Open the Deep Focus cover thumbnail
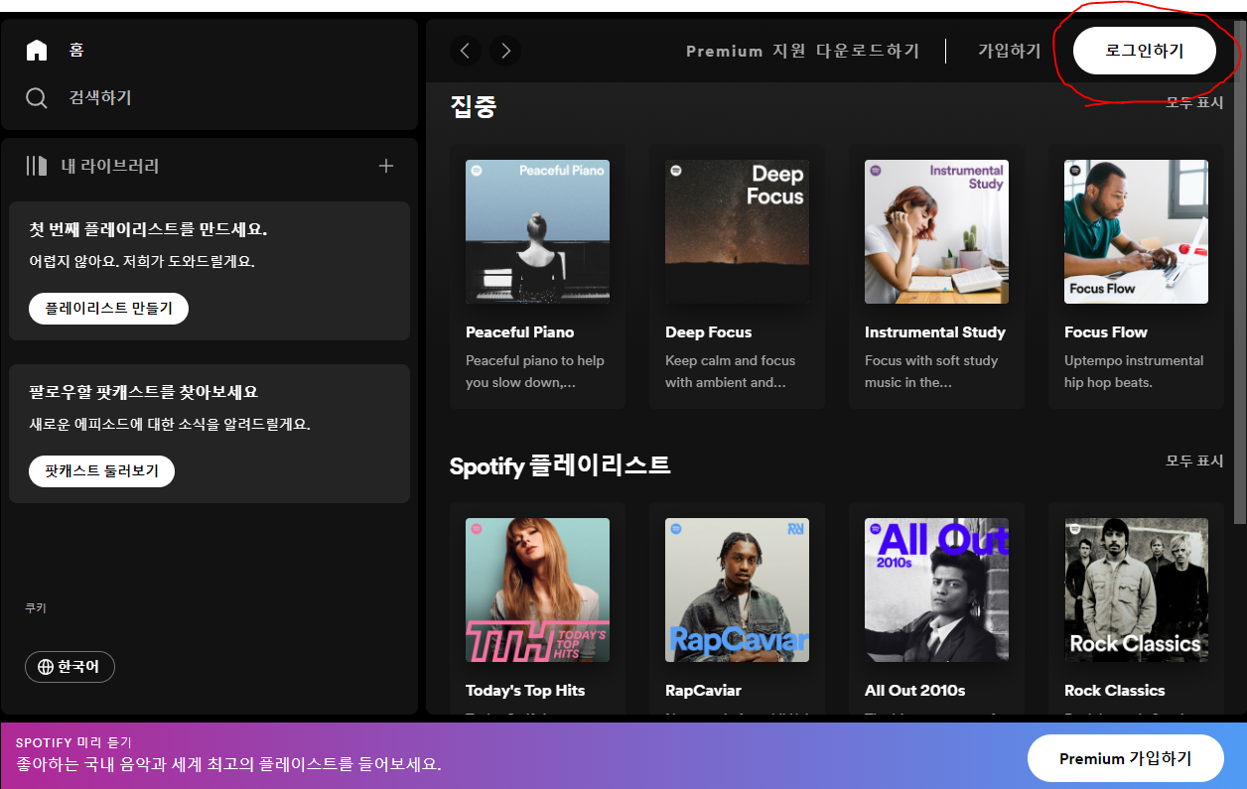 [737, 231]
